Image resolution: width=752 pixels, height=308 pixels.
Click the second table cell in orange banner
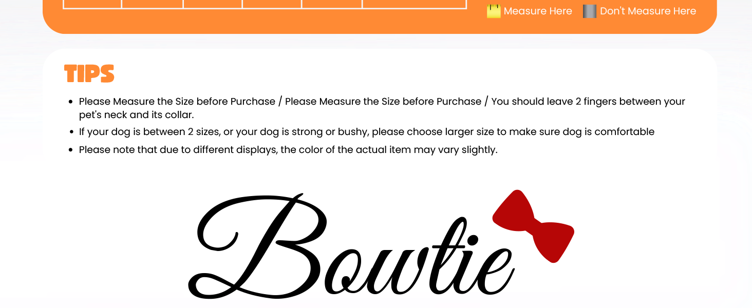tap(153, 4)
